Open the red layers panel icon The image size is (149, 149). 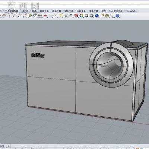[76, 16]
